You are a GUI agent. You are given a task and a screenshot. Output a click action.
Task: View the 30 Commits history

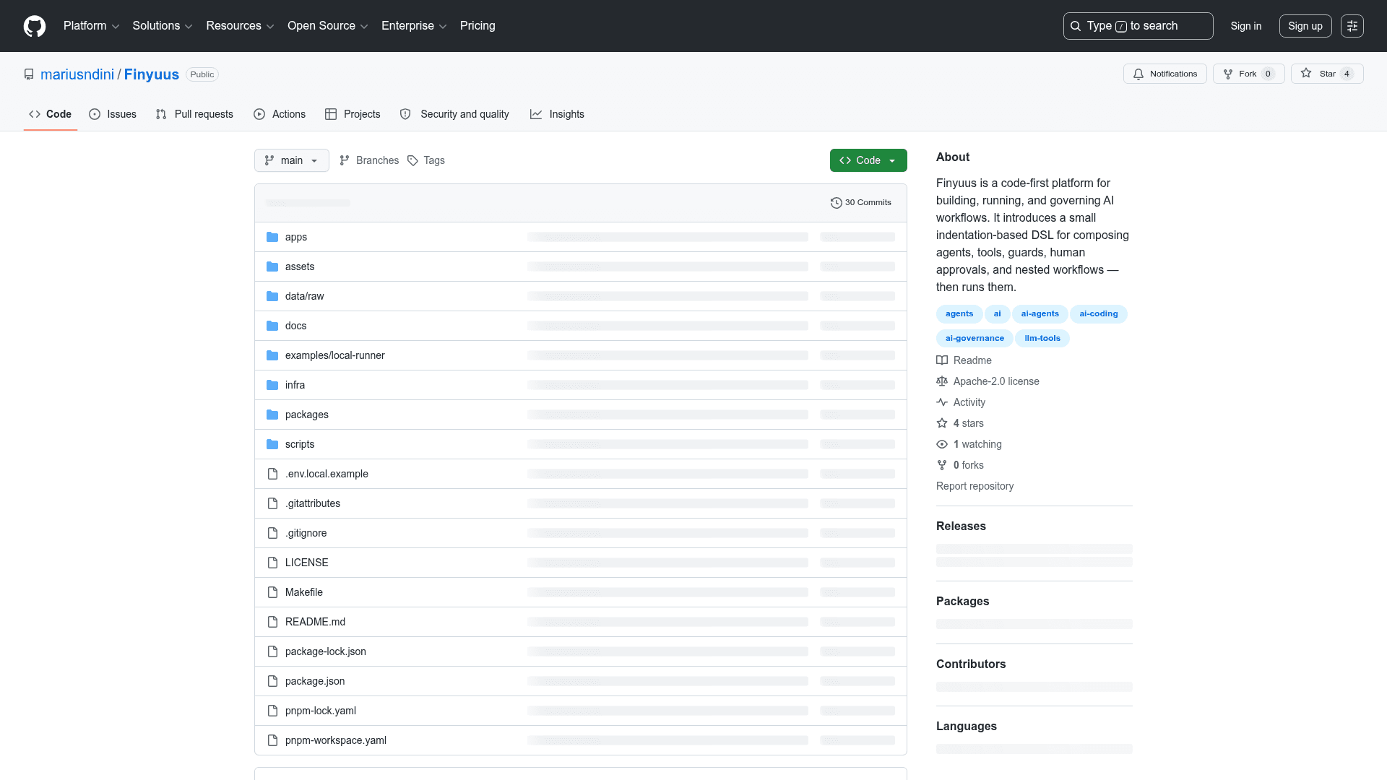[861, 203]
